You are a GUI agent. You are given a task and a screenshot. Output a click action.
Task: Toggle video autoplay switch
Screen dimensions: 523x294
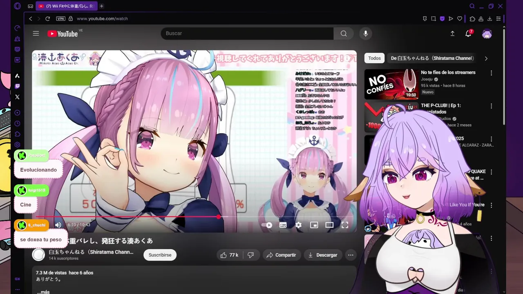pos(267,225)
